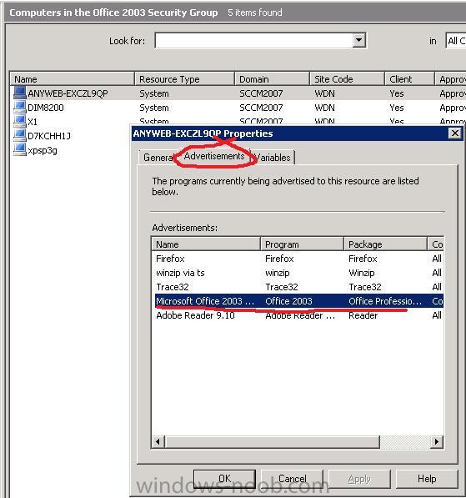
Task: Click inside the Look for search field
Action: 254,40
